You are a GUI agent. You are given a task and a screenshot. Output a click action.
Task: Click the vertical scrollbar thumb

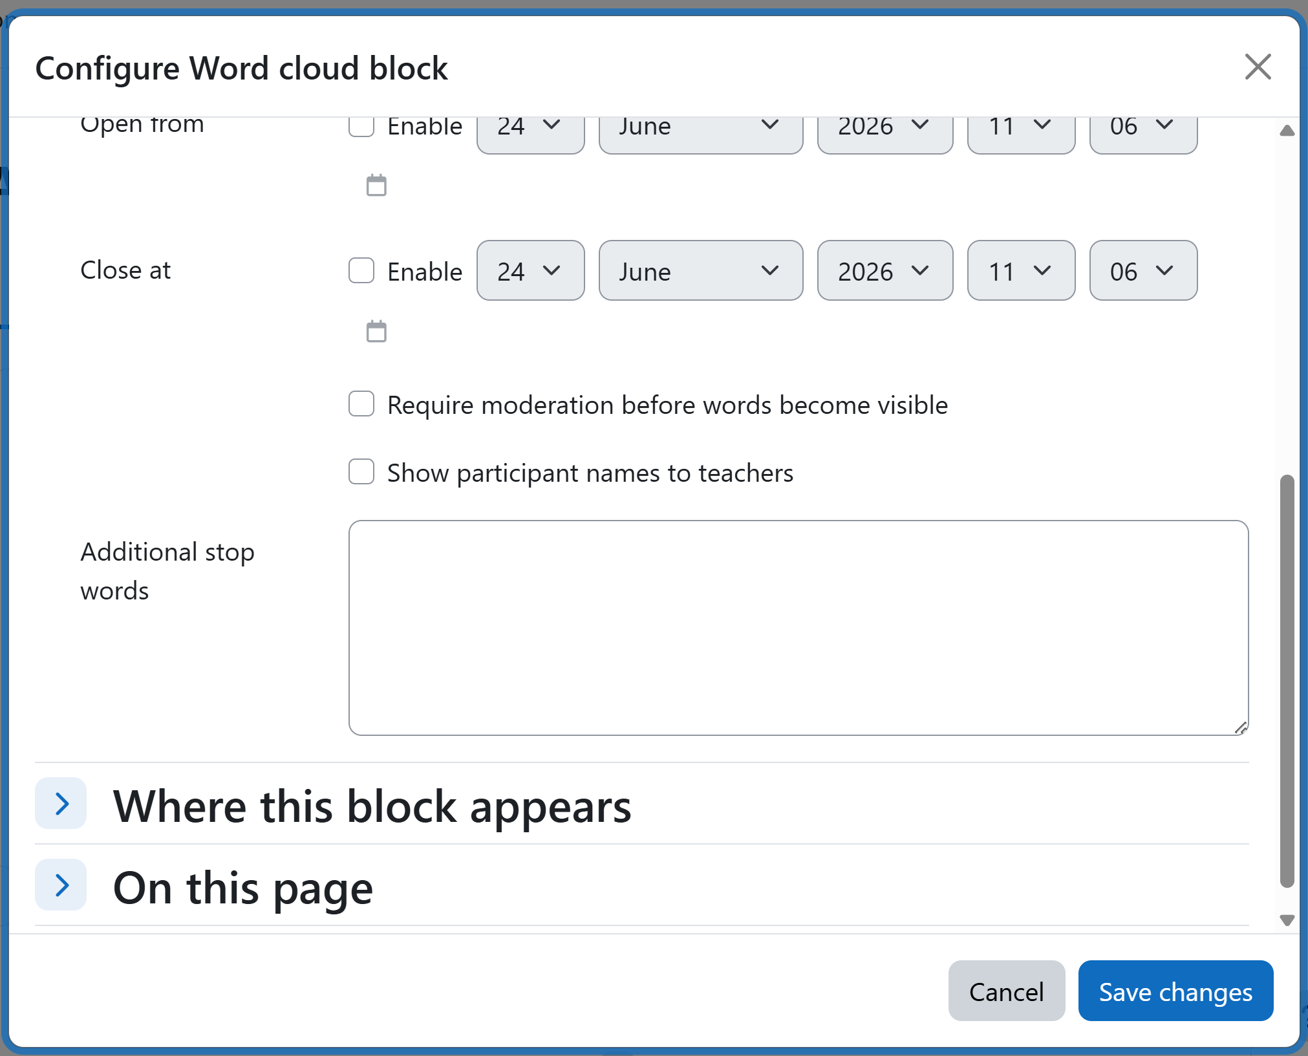pos(1287,682)
